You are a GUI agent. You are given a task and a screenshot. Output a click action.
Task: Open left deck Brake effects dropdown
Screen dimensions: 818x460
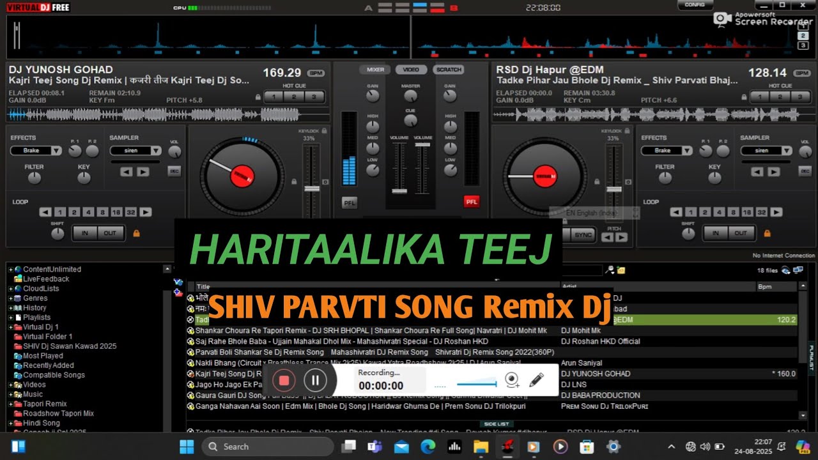[36, 151]
